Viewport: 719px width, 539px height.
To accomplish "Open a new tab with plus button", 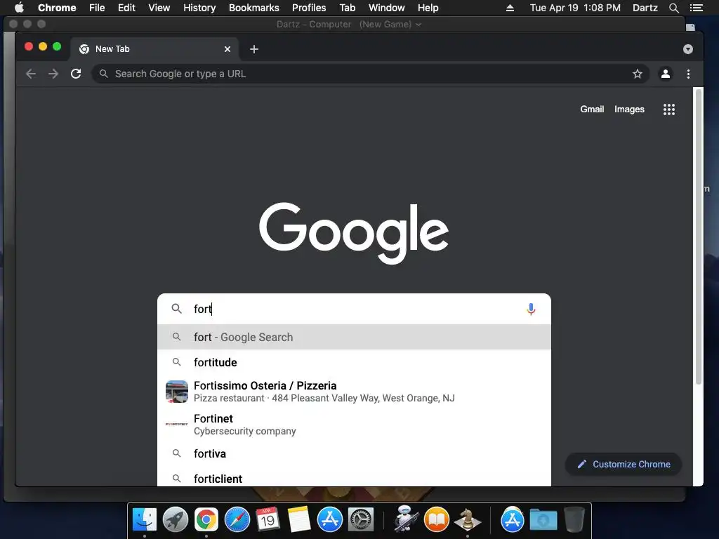I will [x=254, y=49].
